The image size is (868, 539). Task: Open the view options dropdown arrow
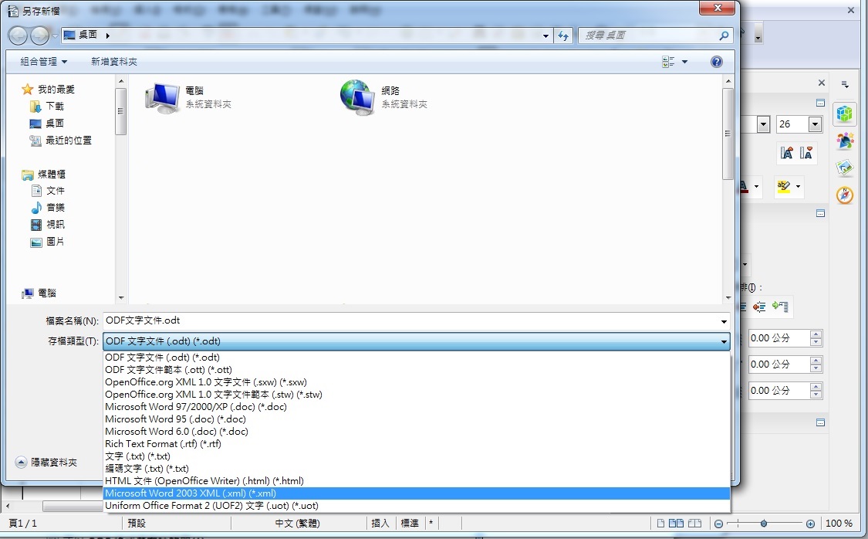(x=684, y=62)
